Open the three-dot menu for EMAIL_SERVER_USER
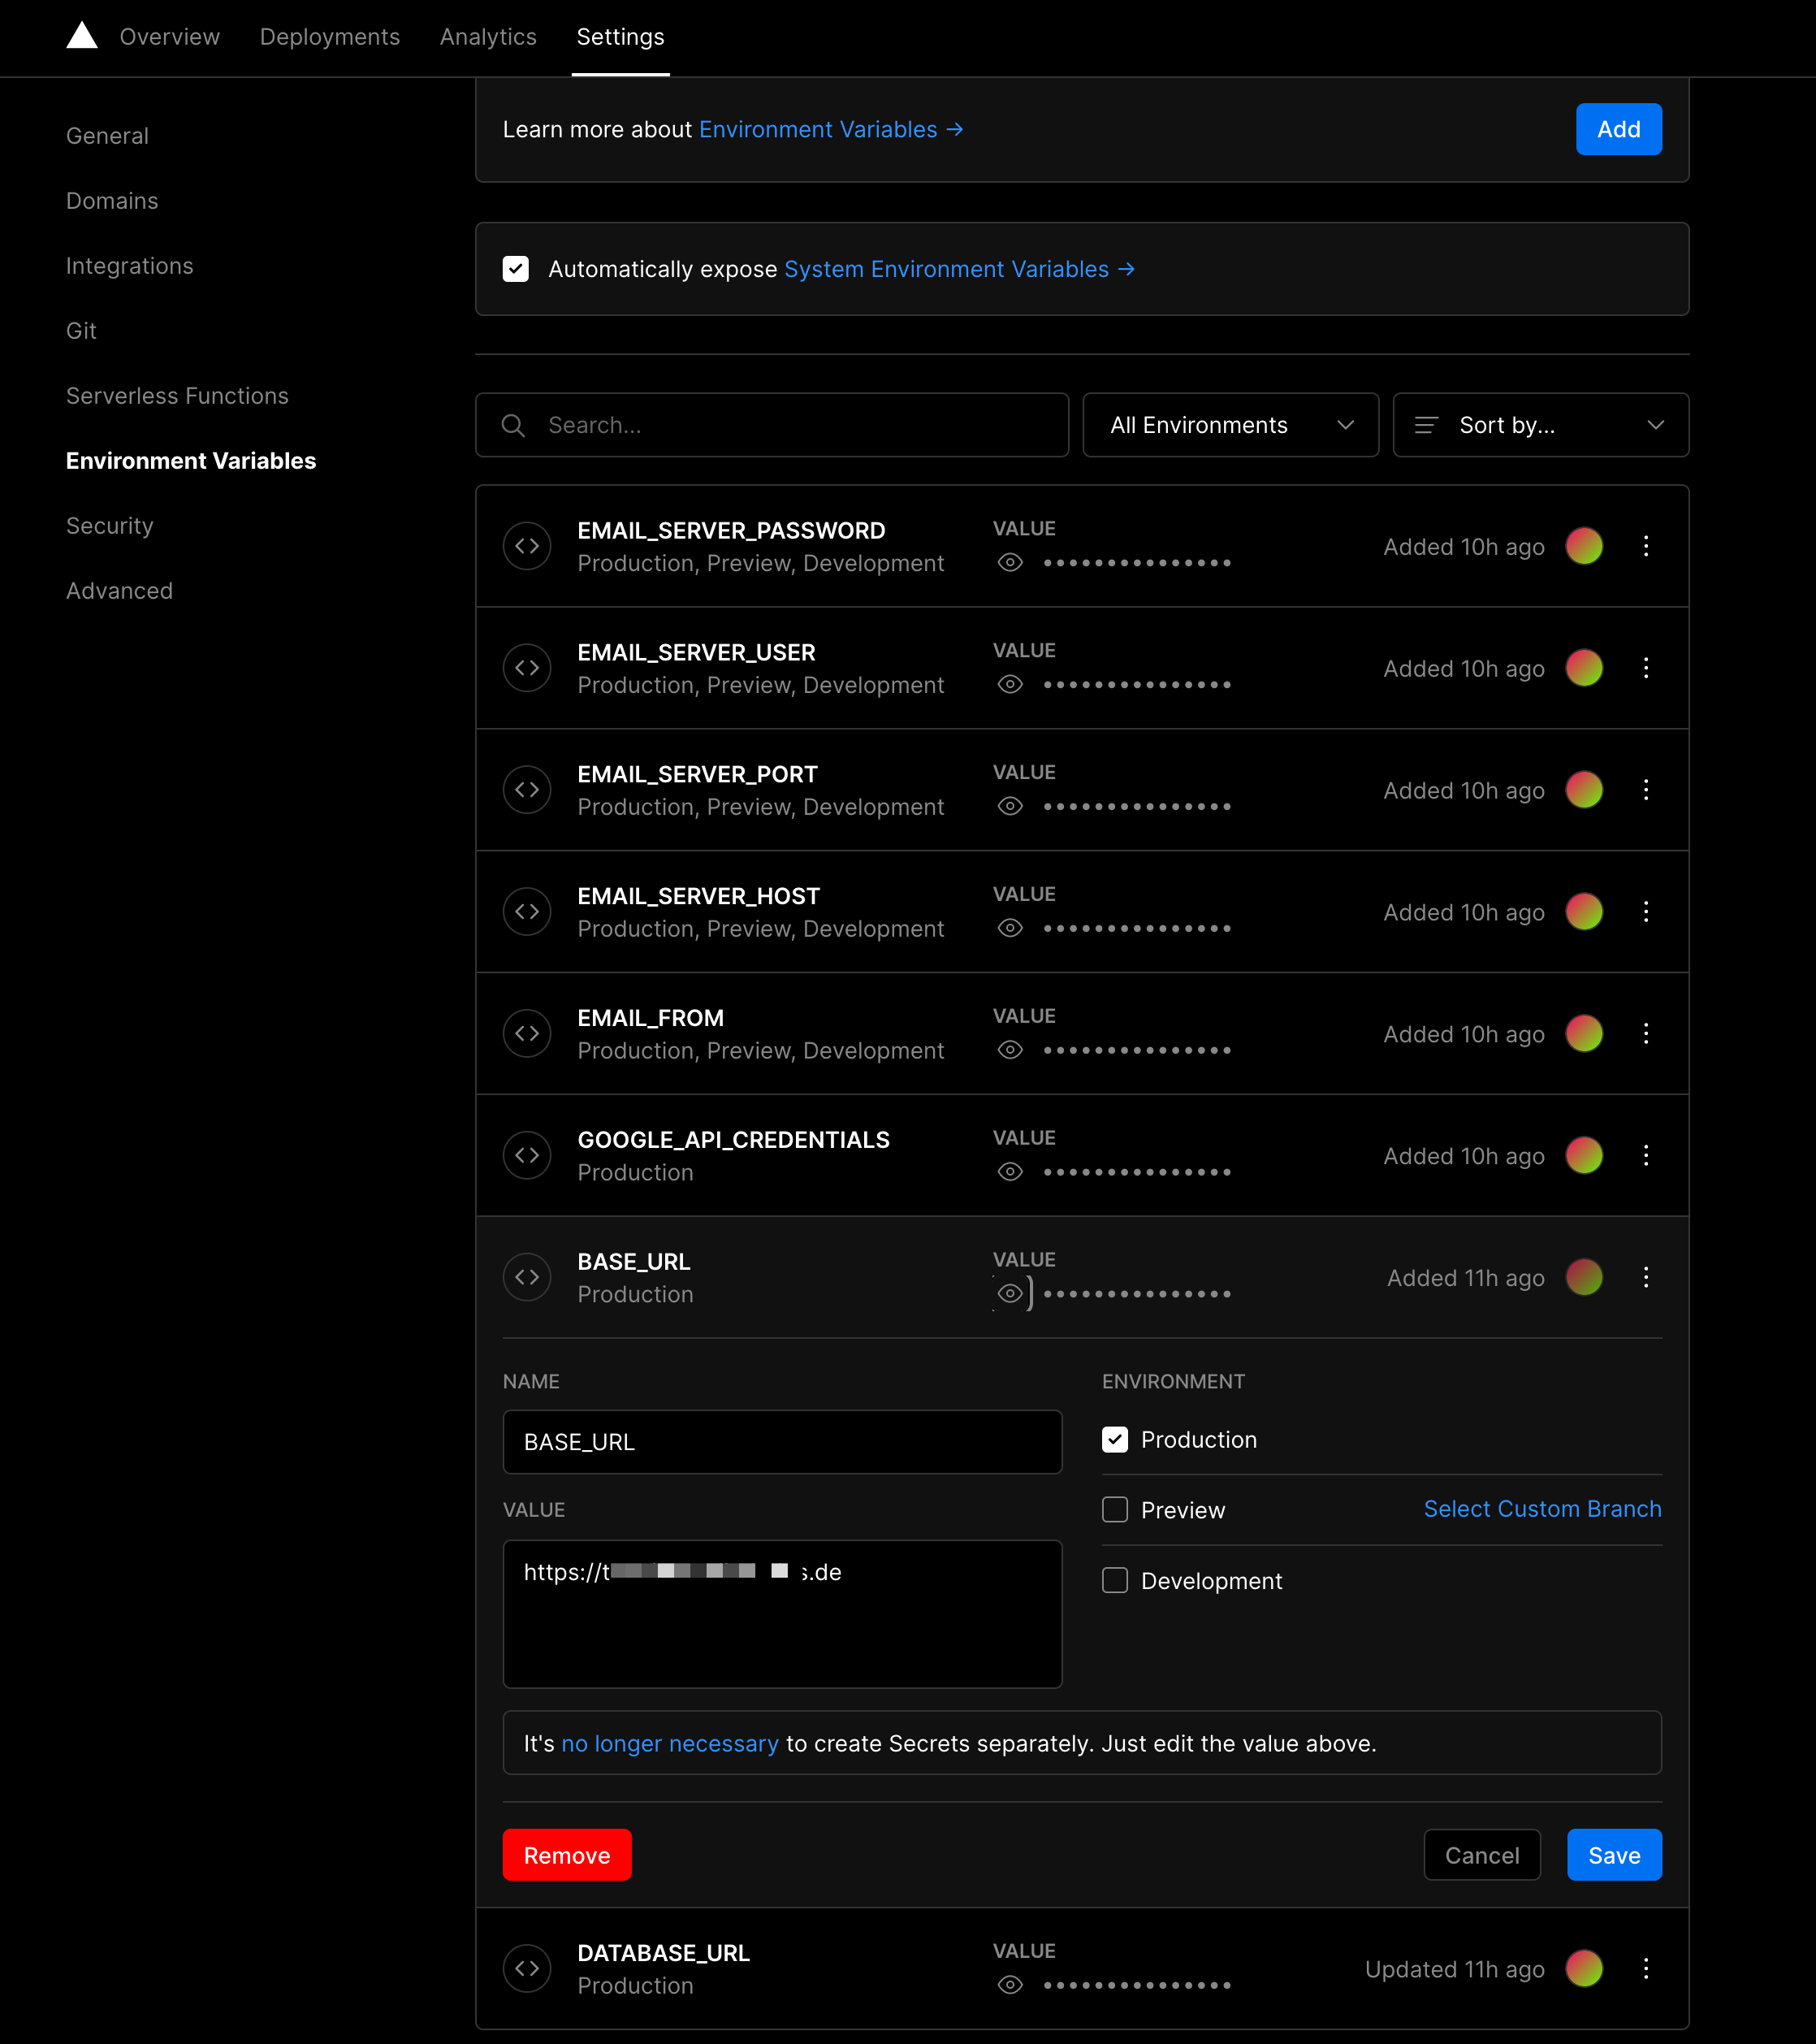The height and width of the screenshot is (2044, 1816). (1646, 668)
